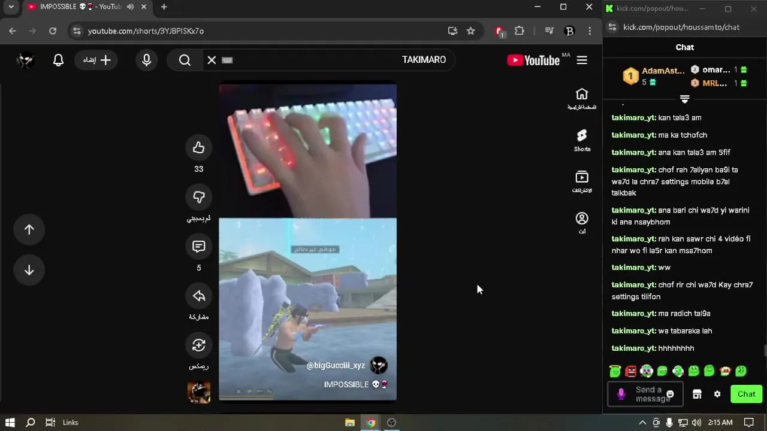Expand Chrome tab search dropdown
This screenshot has width=767, height=431.
pos(11,7)
